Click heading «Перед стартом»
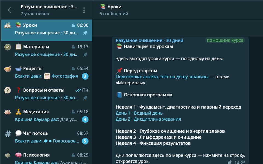 point(141,71)
